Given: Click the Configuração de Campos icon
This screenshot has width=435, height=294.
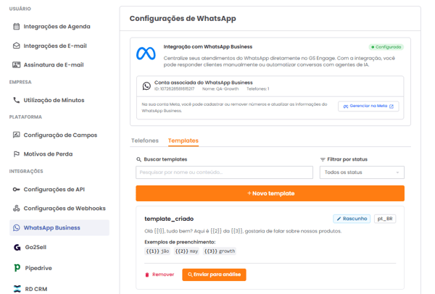Looking at the screenshot, I should tap(17, 135).
